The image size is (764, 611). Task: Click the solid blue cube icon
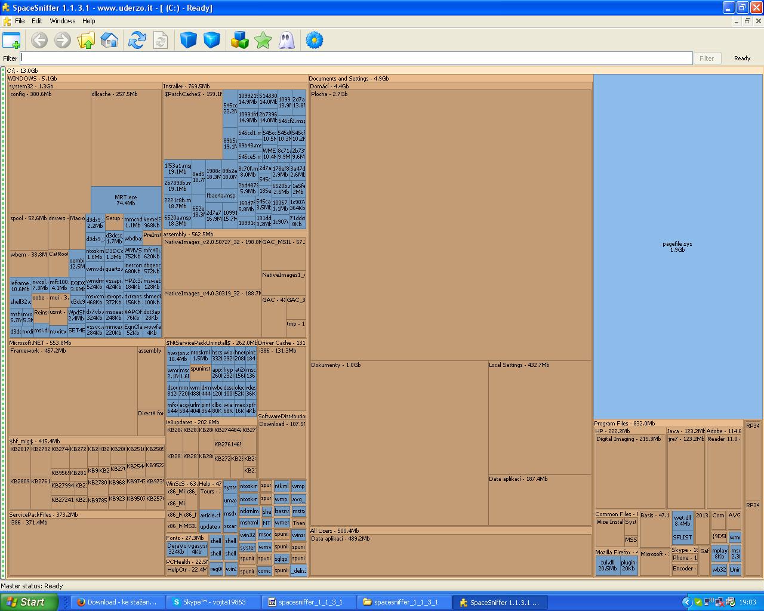tap(189, 41)
